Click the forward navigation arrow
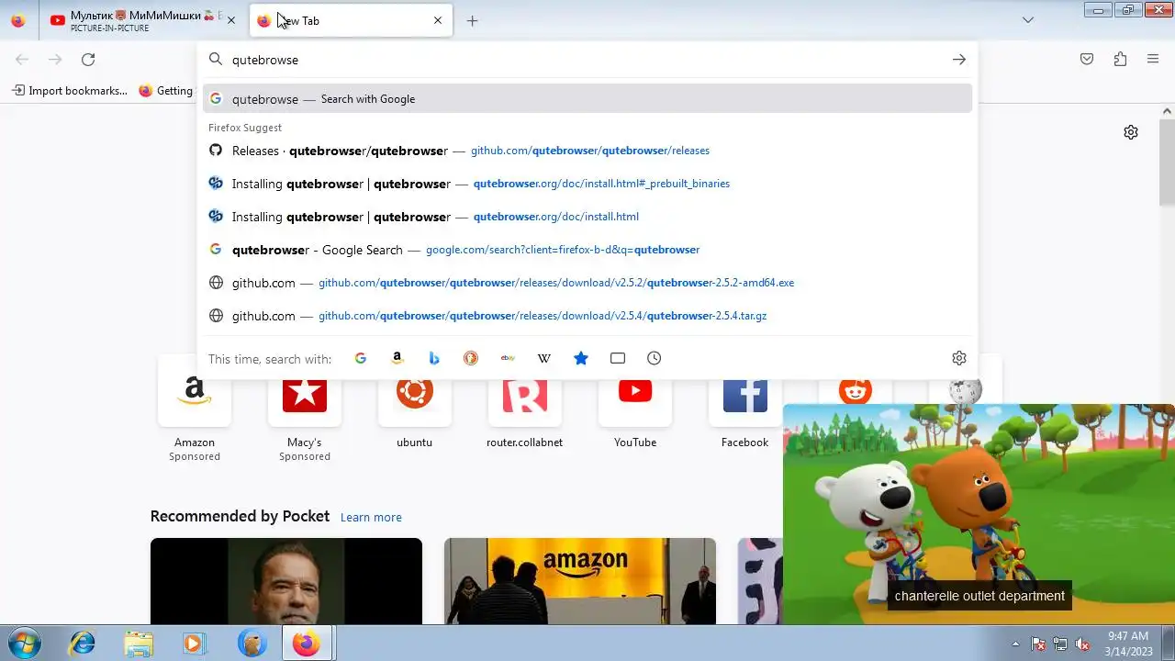 click(55, 60)
